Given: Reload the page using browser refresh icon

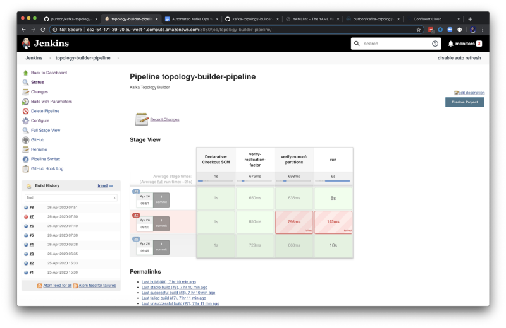Looking at the screenshot, I should [42, 30].
